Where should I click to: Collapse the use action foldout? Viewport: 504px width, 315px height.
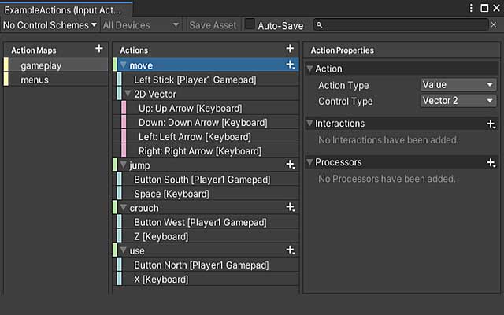pyautogui.click(x=123, y=250)
